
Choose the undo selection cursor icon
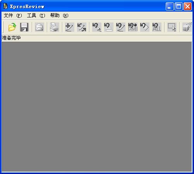(97, 27)
